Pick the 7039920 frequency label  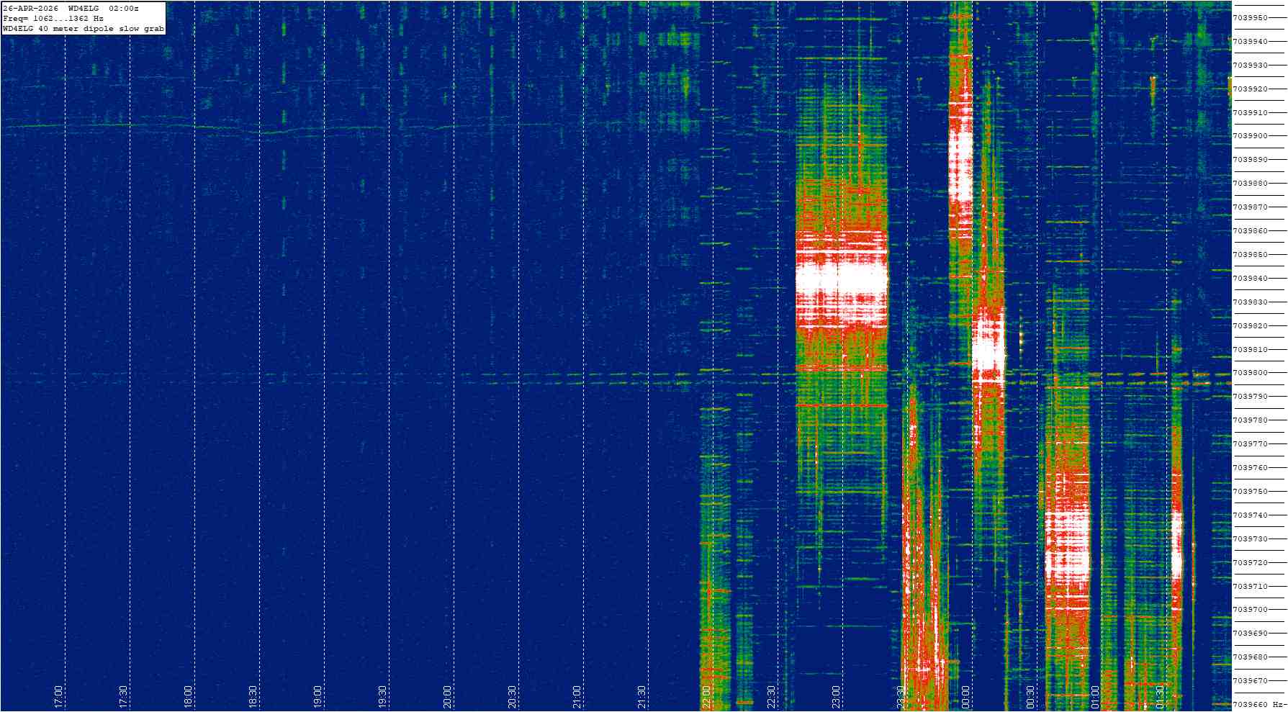[1251, 89]
